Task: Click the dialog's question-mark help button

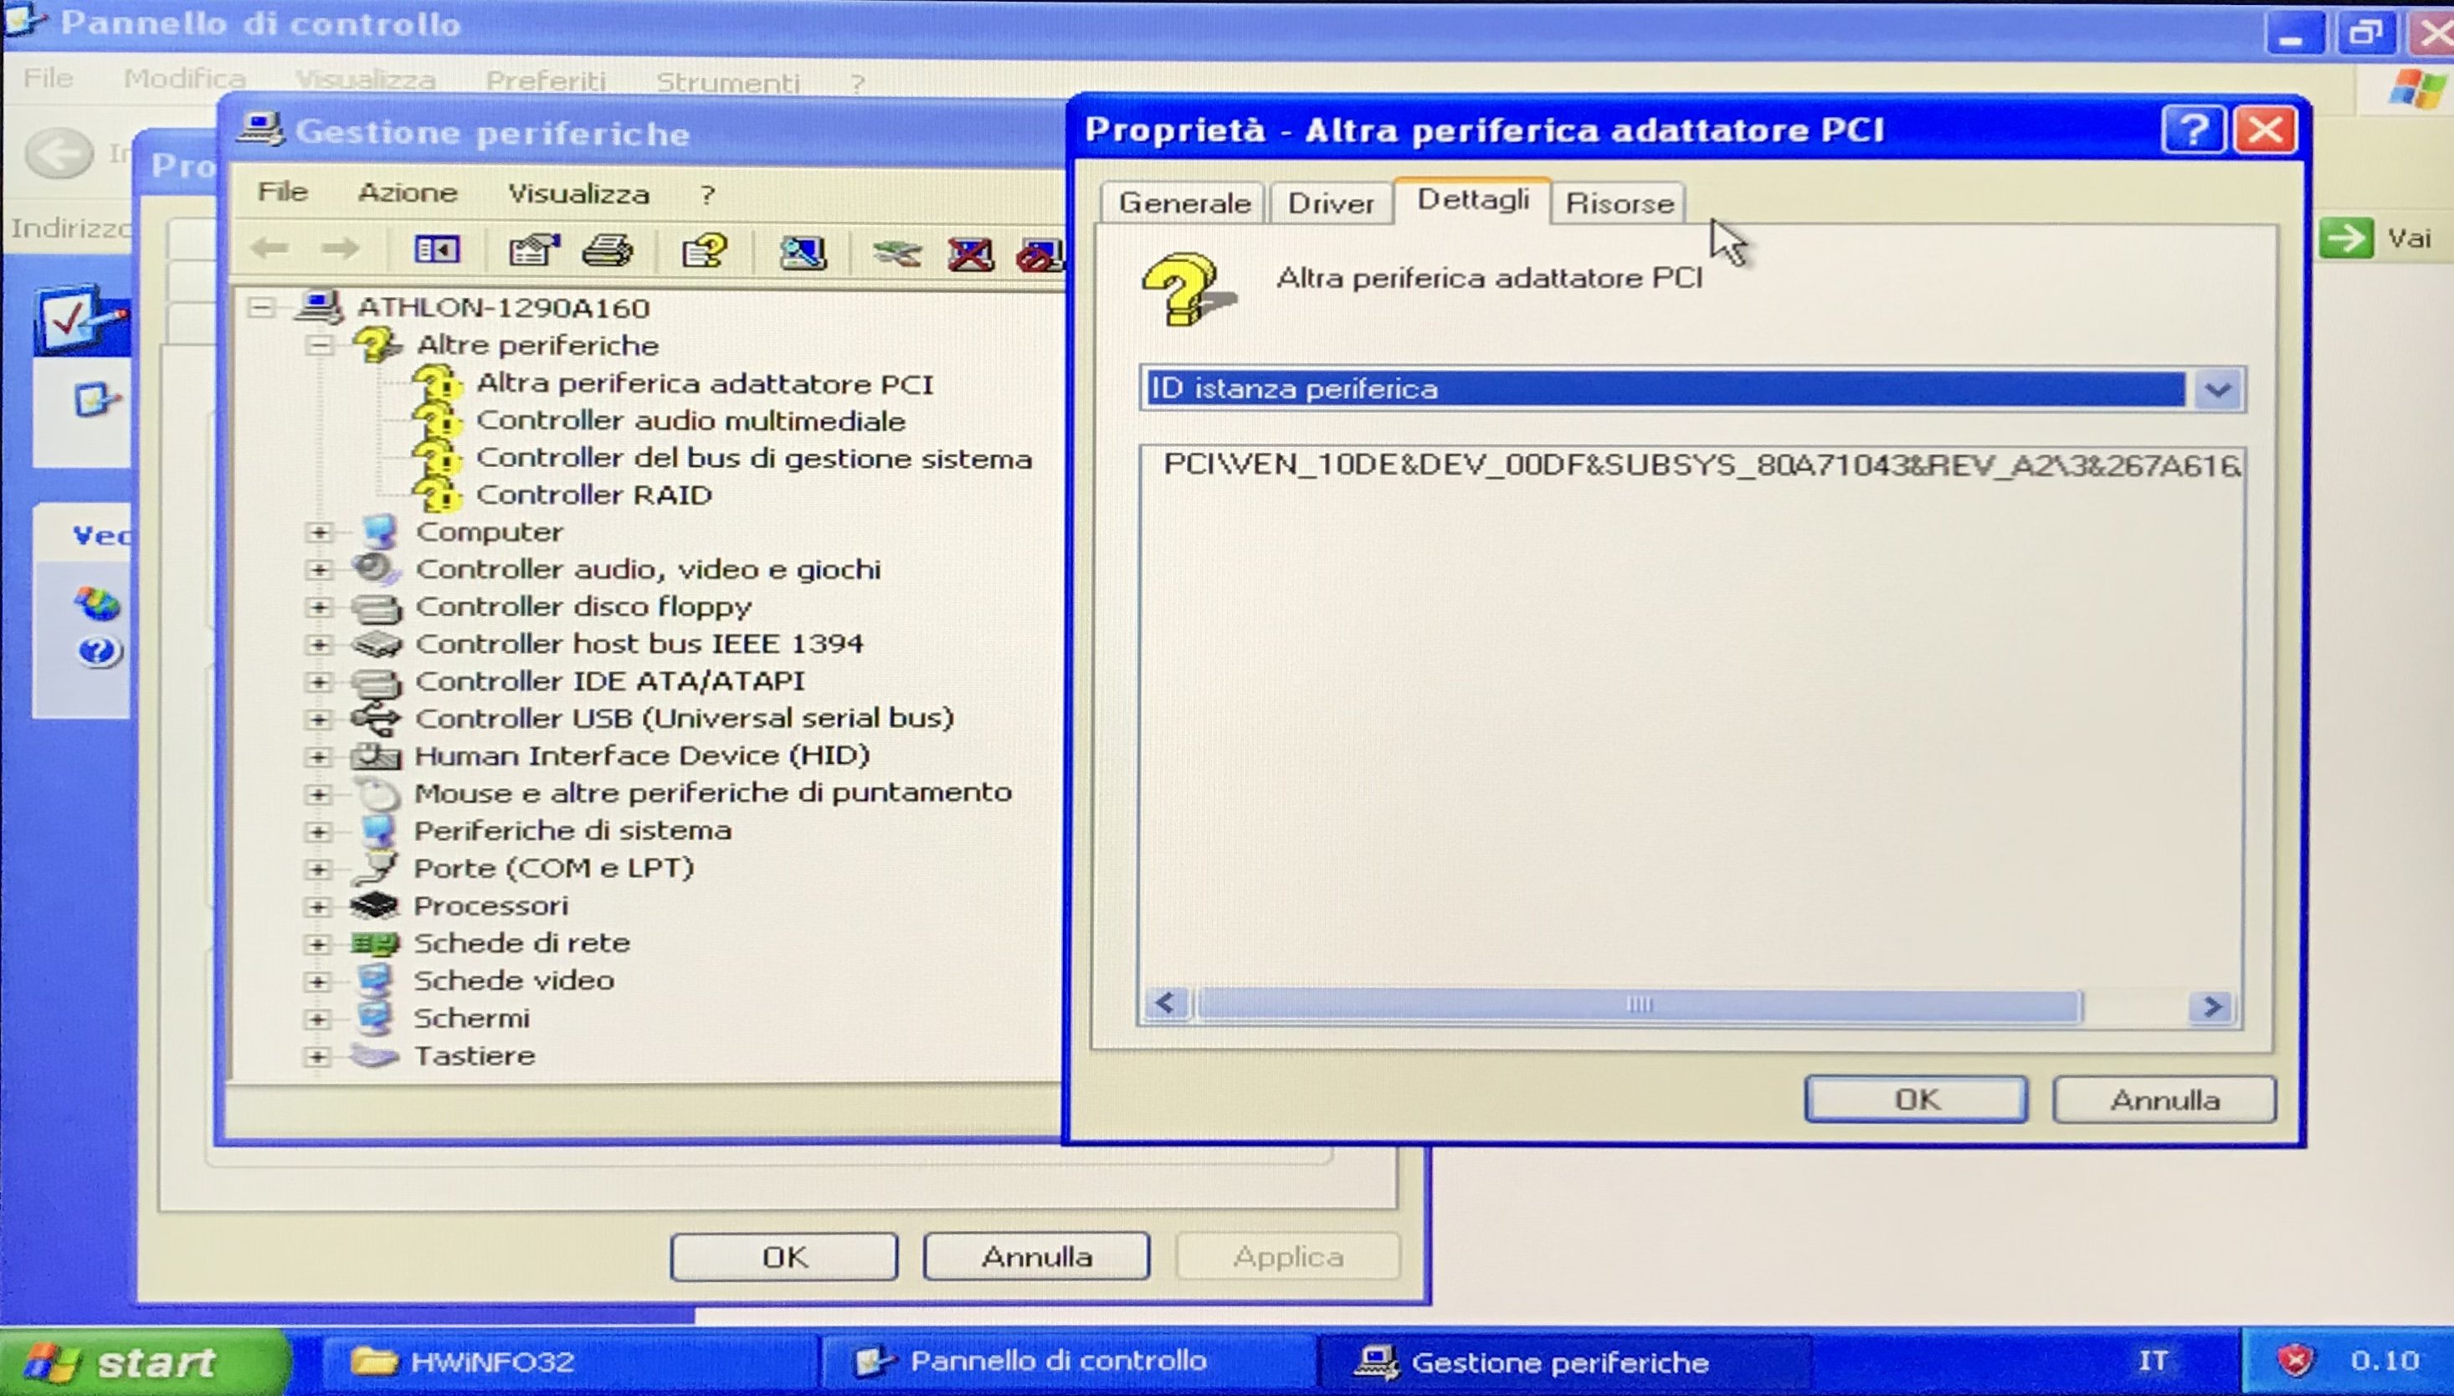Action: click(x=2191, y=130)
